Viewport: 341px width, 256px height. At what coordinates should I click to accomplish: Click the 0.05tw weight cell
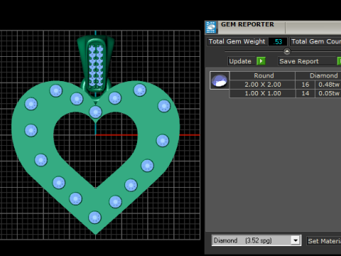[x=328, y=93]
